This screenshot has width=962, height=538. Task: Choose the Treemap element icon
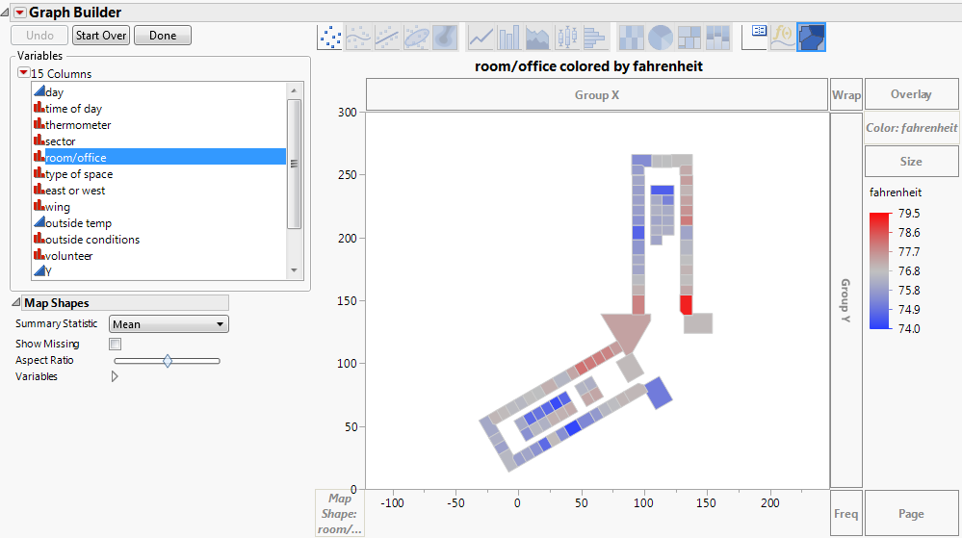pos(689,37)
